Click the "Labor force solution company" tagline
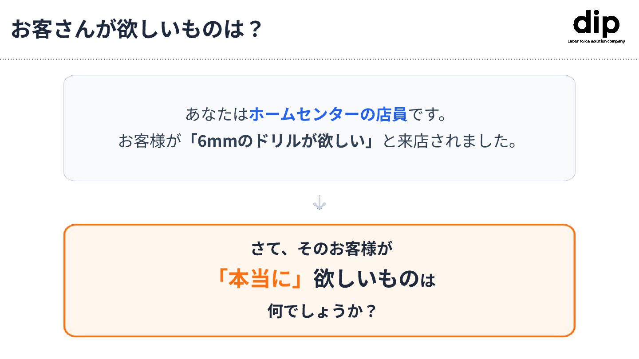 tap(596, 41)
